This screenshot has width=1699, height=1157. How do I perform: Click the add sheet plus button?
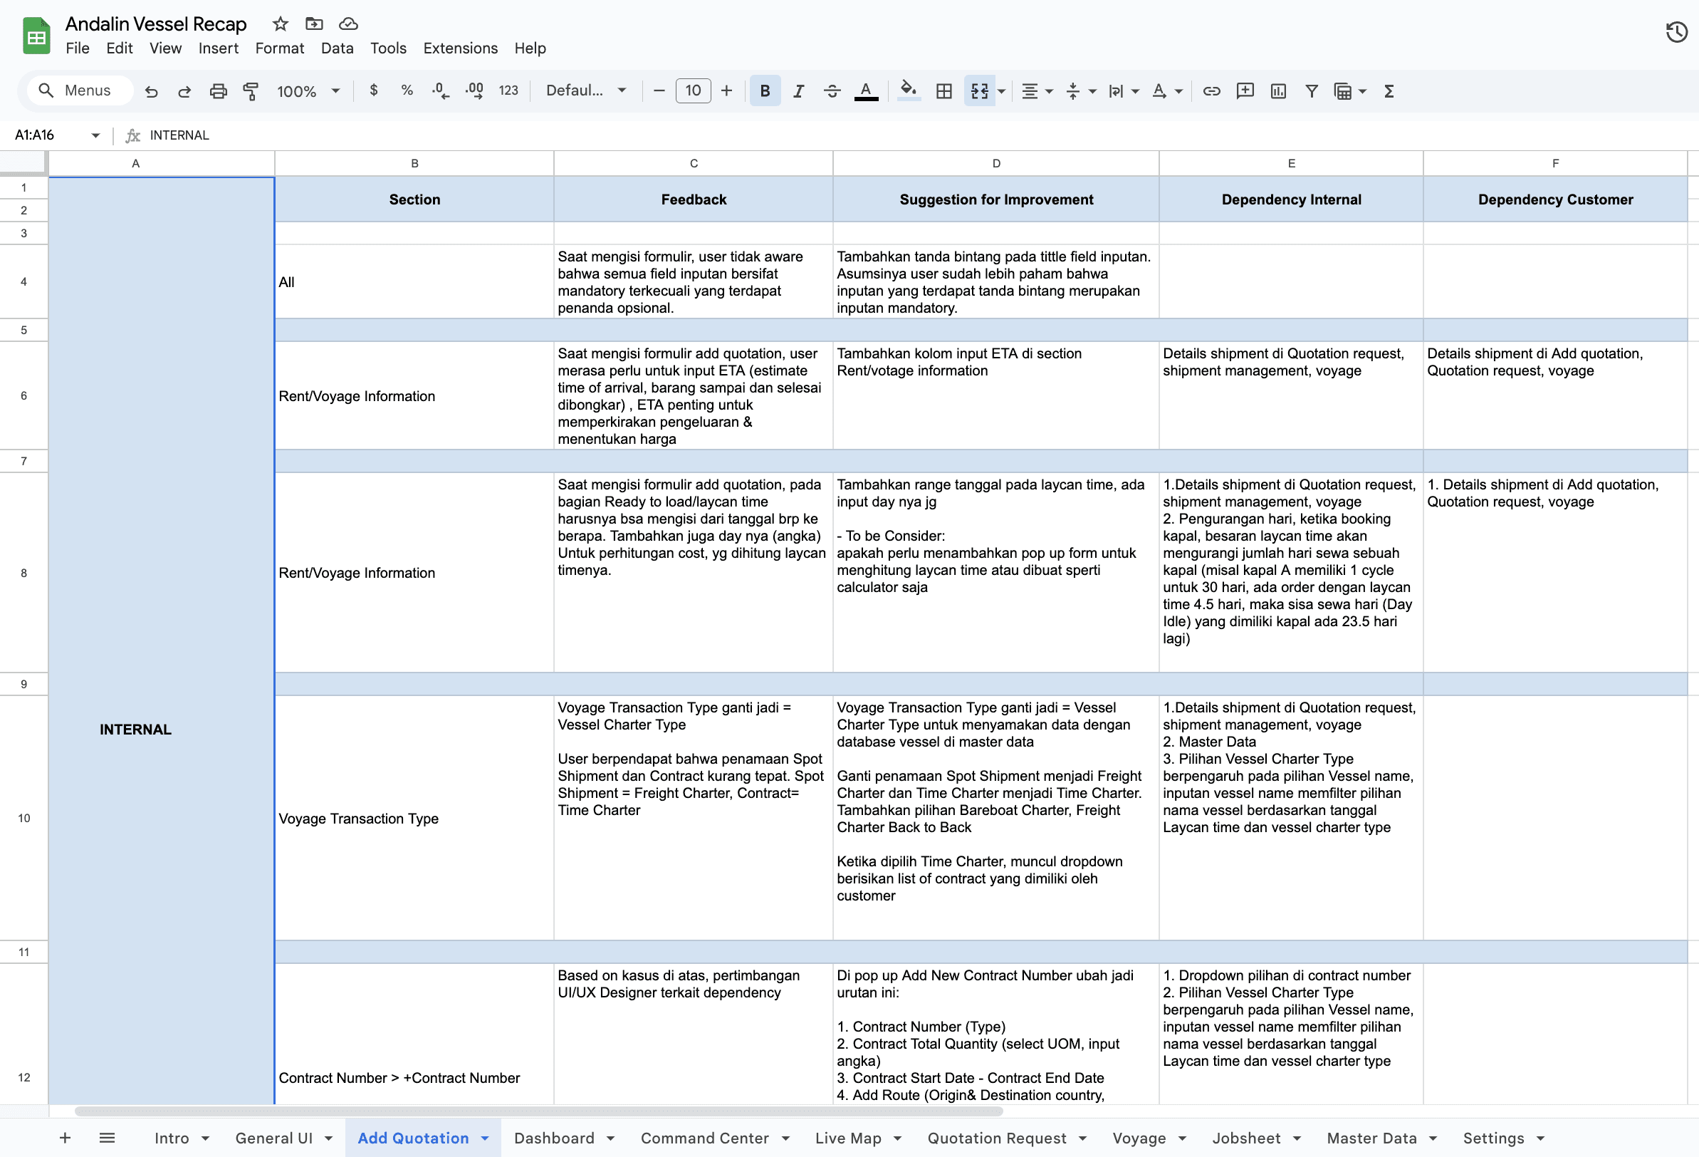coord(65,1138)
